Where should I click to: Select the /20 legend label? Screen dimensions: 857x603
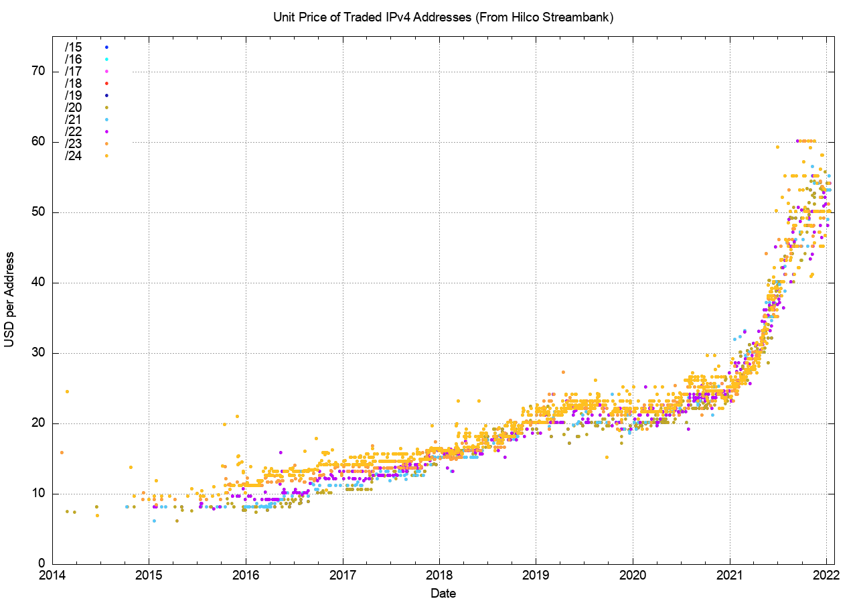point(73,107)
